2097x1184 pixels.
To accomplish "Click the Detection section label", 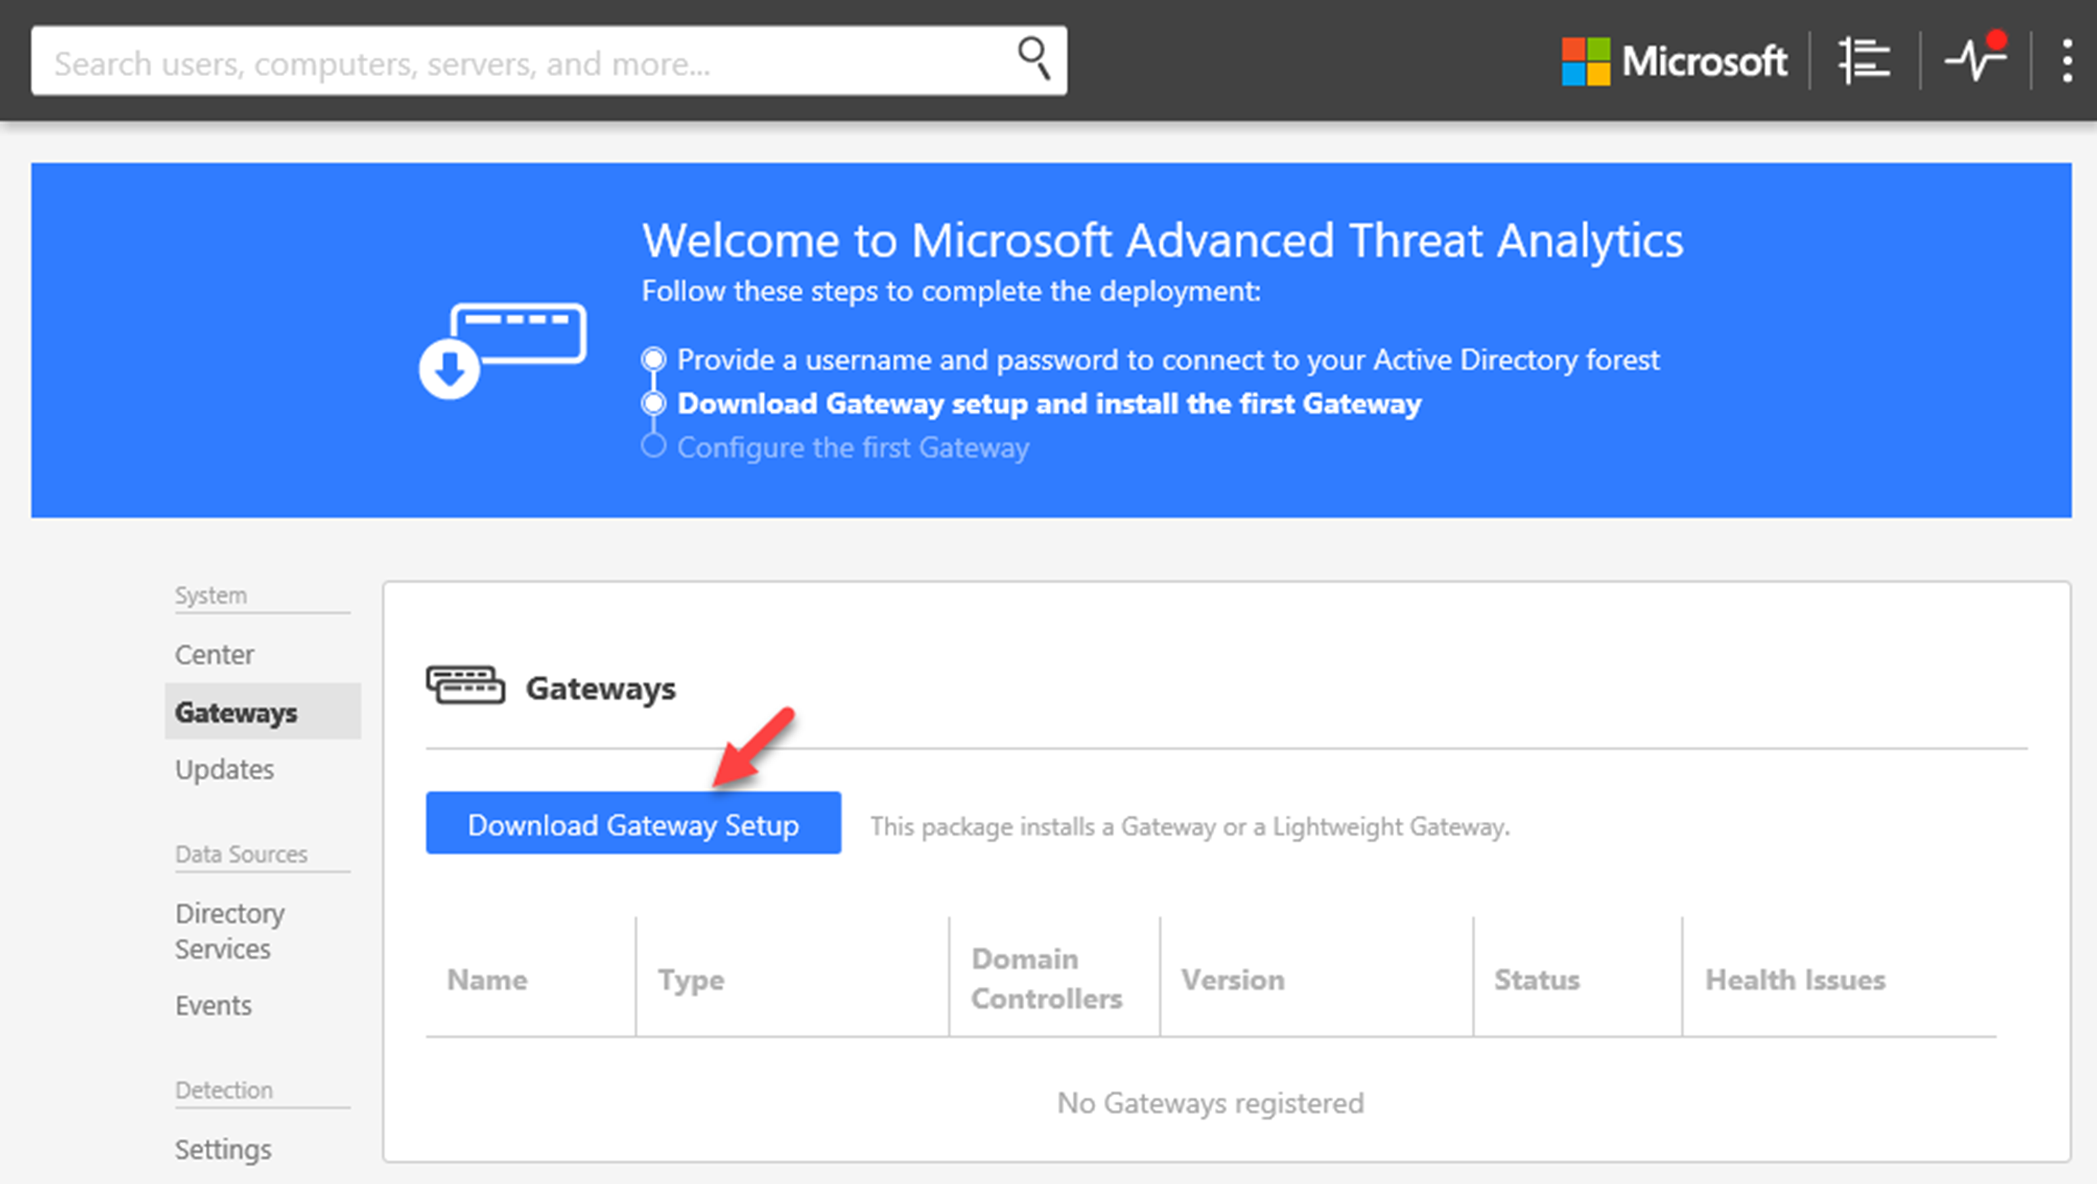I will pyautogui.click(x=224, y=1090).
